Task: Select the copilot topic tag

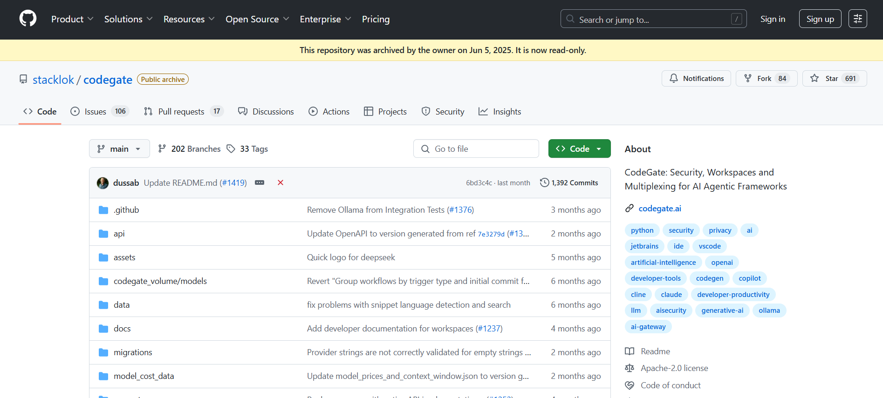Action: click(750, 278)
